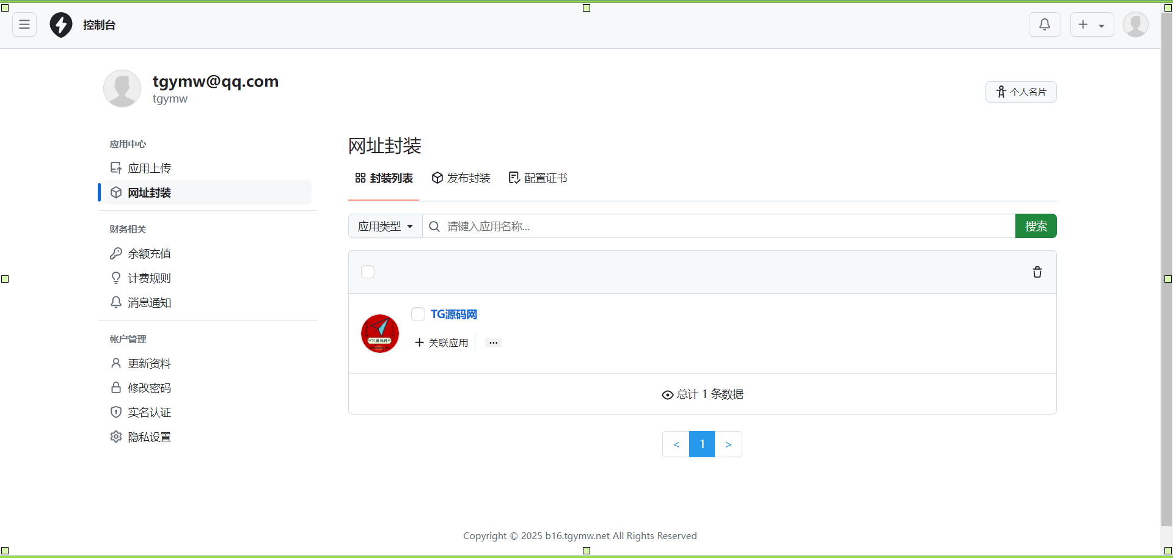
Task: Focus the app name search field
Action: [x=727, y=226]
